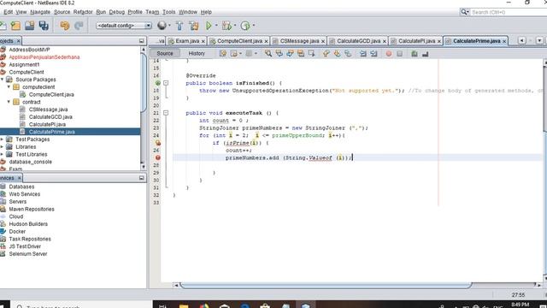Run the project with green arrow

click(209, 26)
